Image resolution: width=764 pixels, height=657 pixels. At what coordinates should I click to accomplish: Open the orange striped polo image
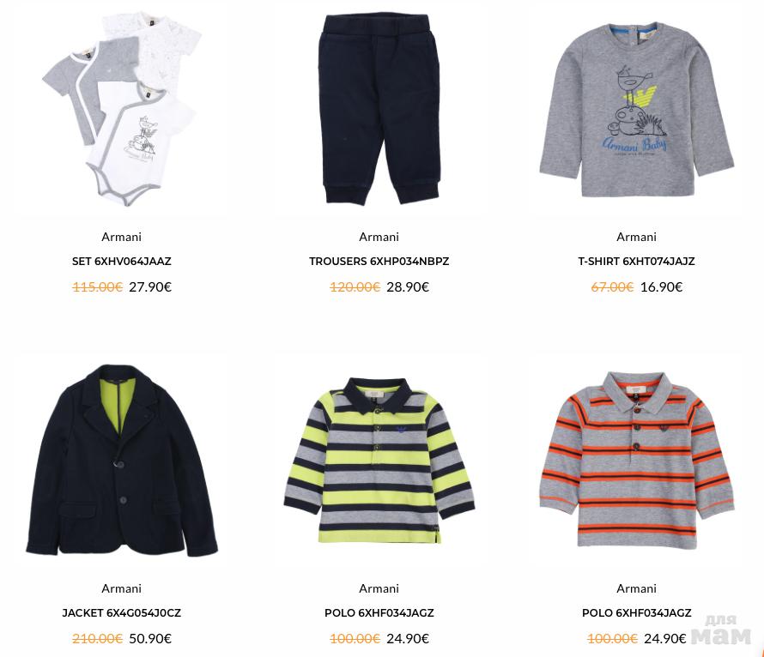[637, 461]
